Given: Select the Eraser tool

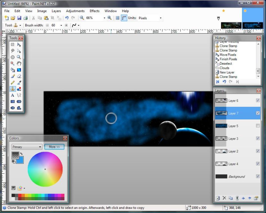Looking at the screenshot, I should click(19, 76).
